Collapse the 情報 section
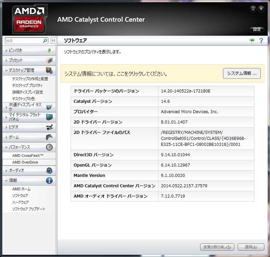 click(x=29, y=181)
